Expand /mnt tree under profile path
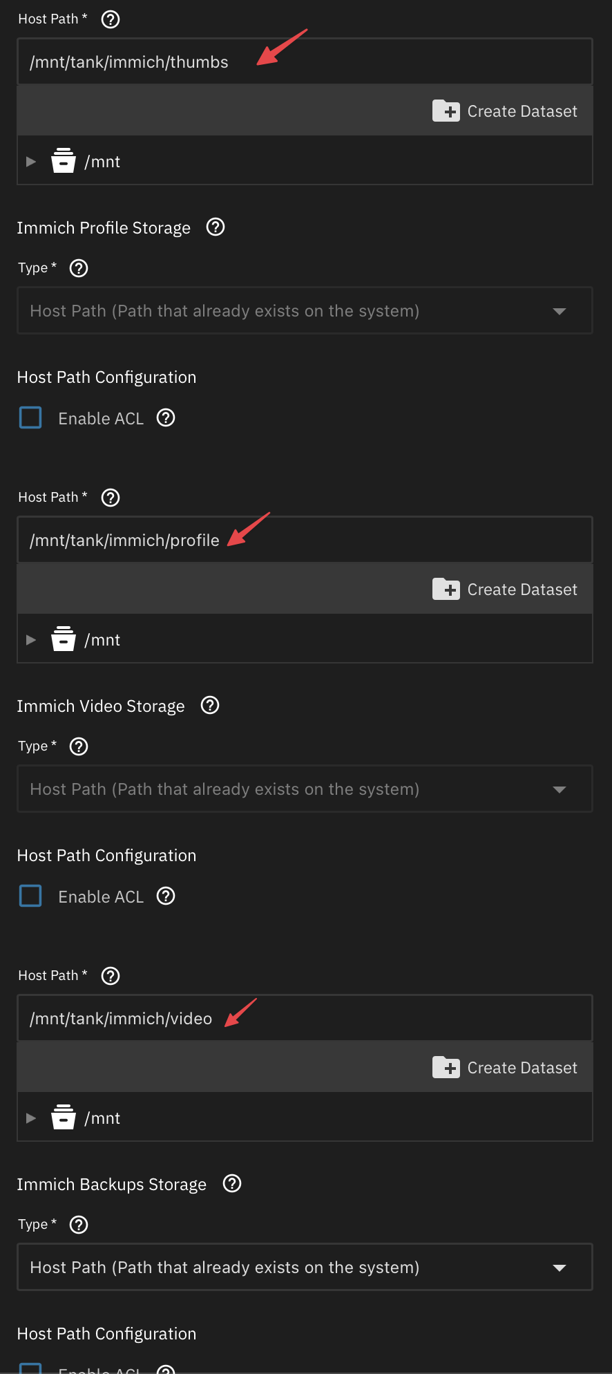Screen dimensions: 612x1374 coord(31,640)
